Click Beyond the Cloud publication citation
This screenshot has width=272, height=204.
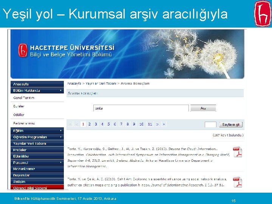[149, 158]
